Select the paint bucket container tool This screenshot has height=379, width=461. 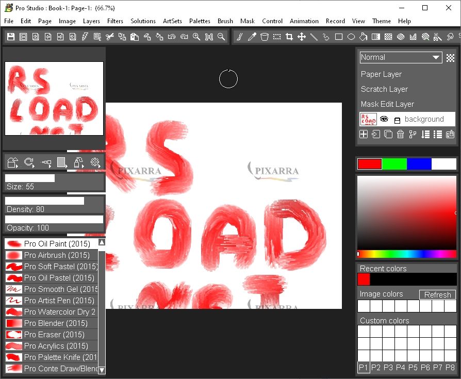265,37
